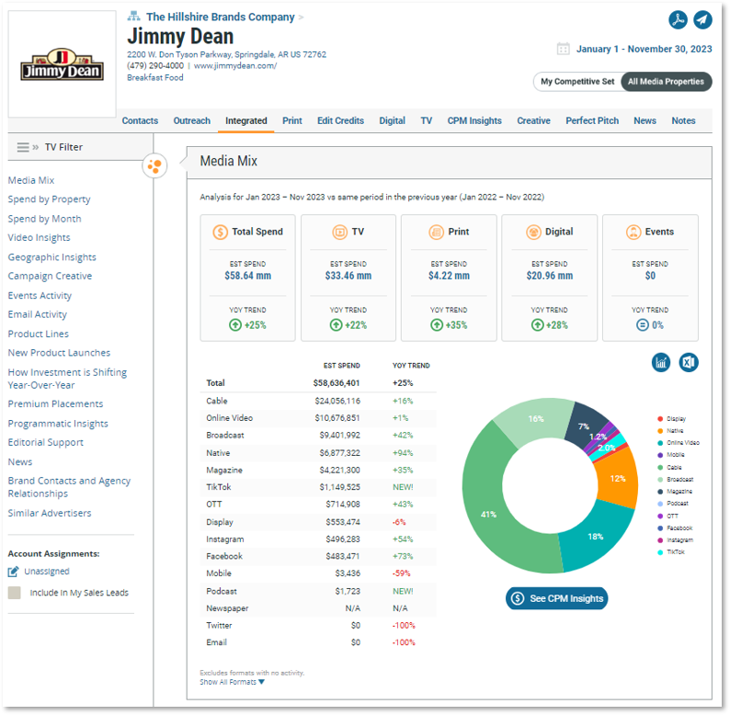Go to Programmatic Insights in sidebar
The height and width of the screenshot is (715, 730).
[x=58, y=424]
